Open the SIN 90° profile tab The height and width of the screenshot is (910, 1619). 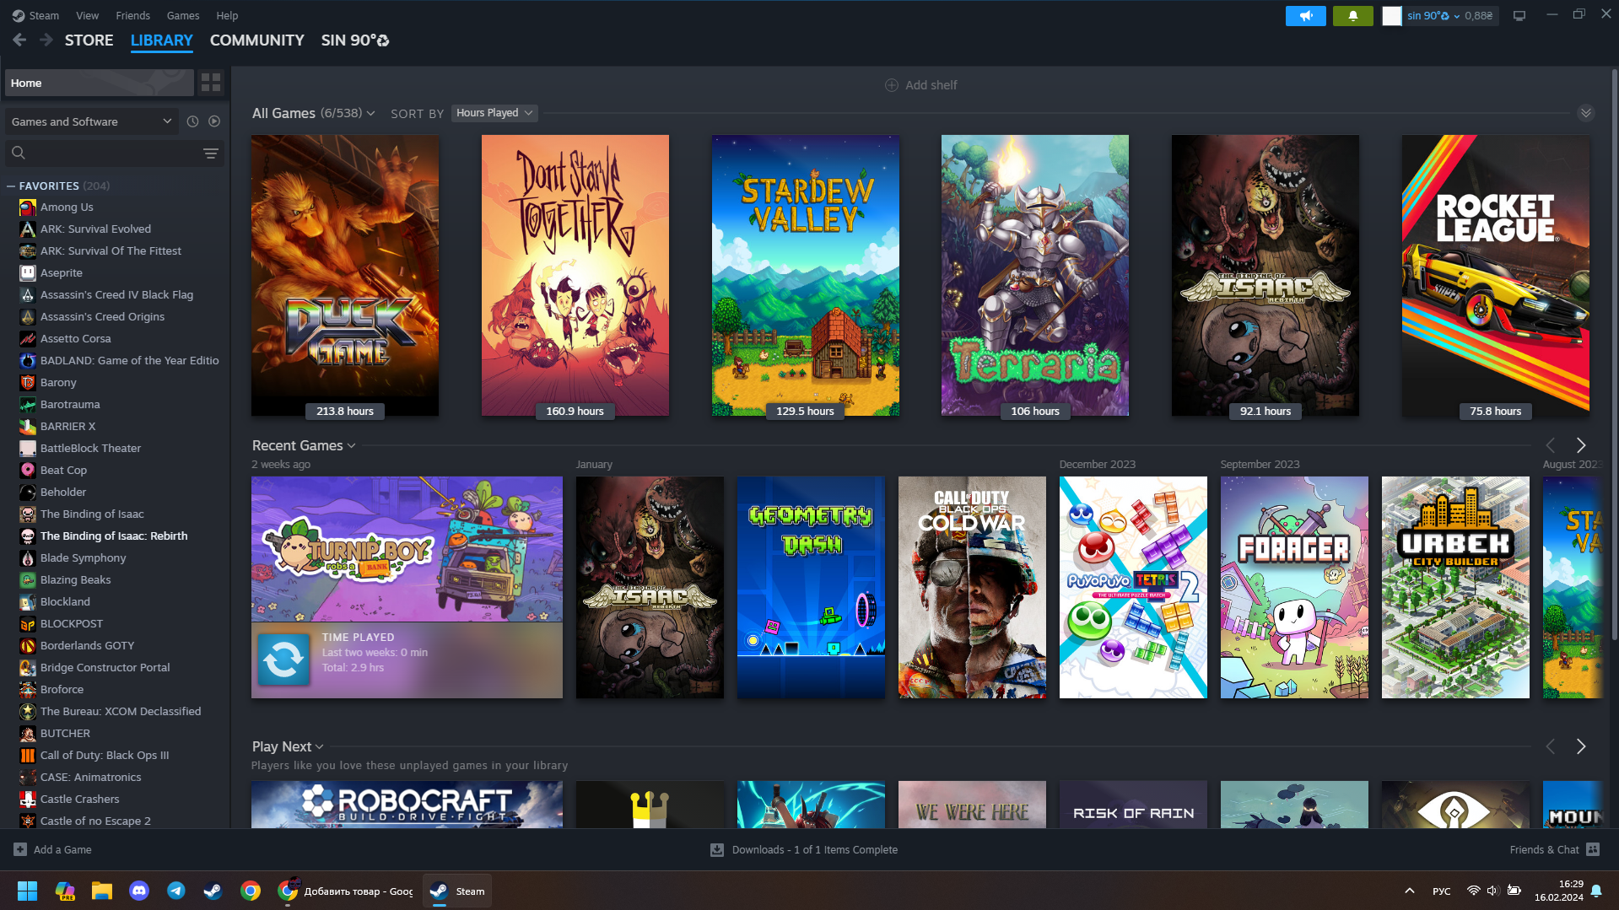pyautogui.click(x=354, y=40)
